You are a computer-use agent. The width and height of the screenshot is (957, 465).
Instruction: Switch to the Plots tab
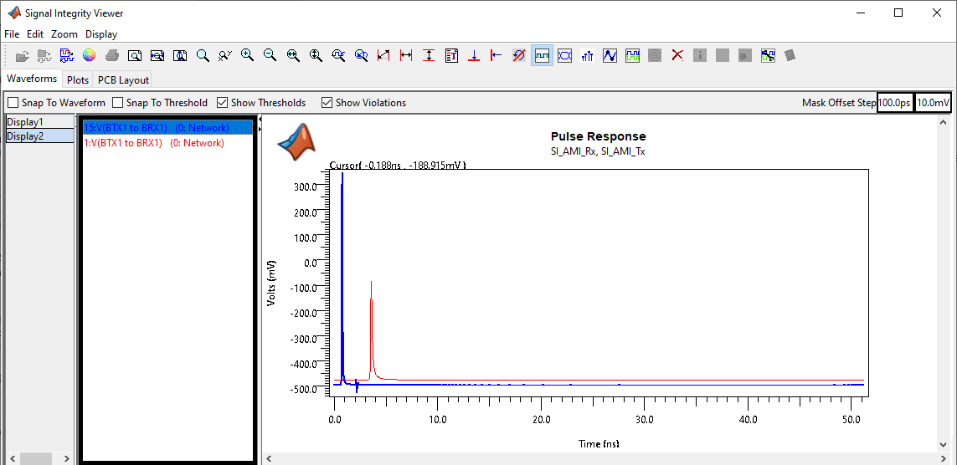coord(78,80)
